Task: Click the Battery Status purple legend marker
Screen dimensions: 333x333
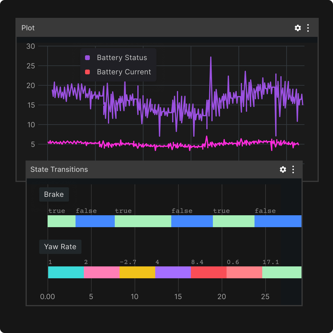Action: pos(87,57)
